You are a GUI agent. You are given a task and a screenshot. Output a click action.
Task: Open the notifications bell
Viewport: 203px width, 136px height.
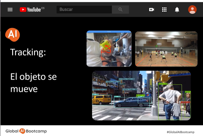click(x=177, y=10)
